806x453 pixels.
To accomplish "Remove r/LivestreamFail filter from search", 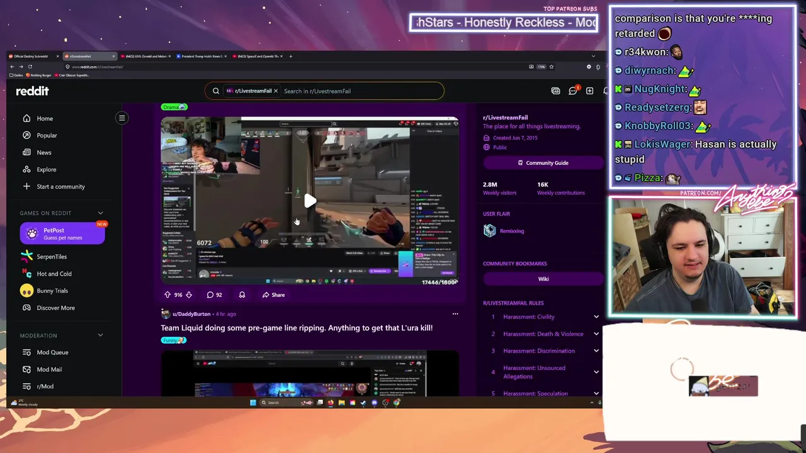I will 275,91.
